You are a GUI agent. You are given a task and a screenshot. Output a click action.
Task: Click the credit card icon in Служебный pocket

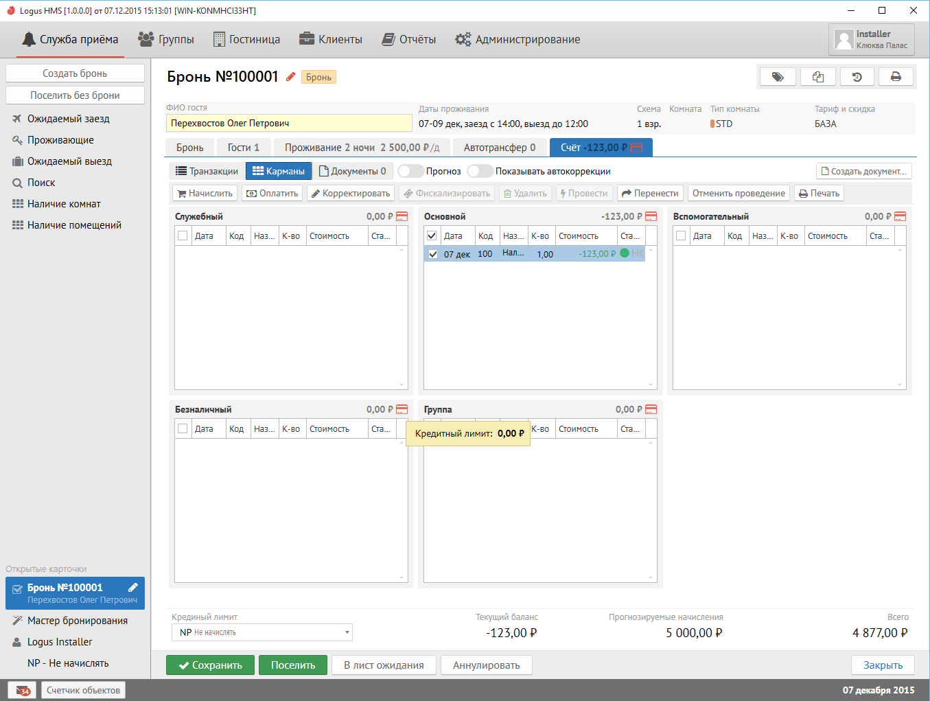point(402,216)
